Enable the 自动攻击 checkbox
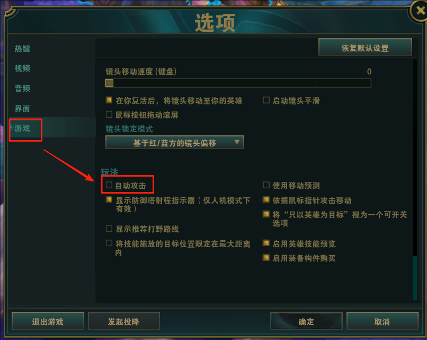427x340 pixels. [109, 185]
